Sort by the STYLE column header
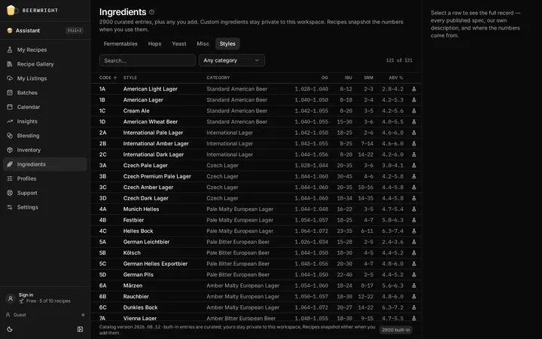 click(x=130, y=78)
